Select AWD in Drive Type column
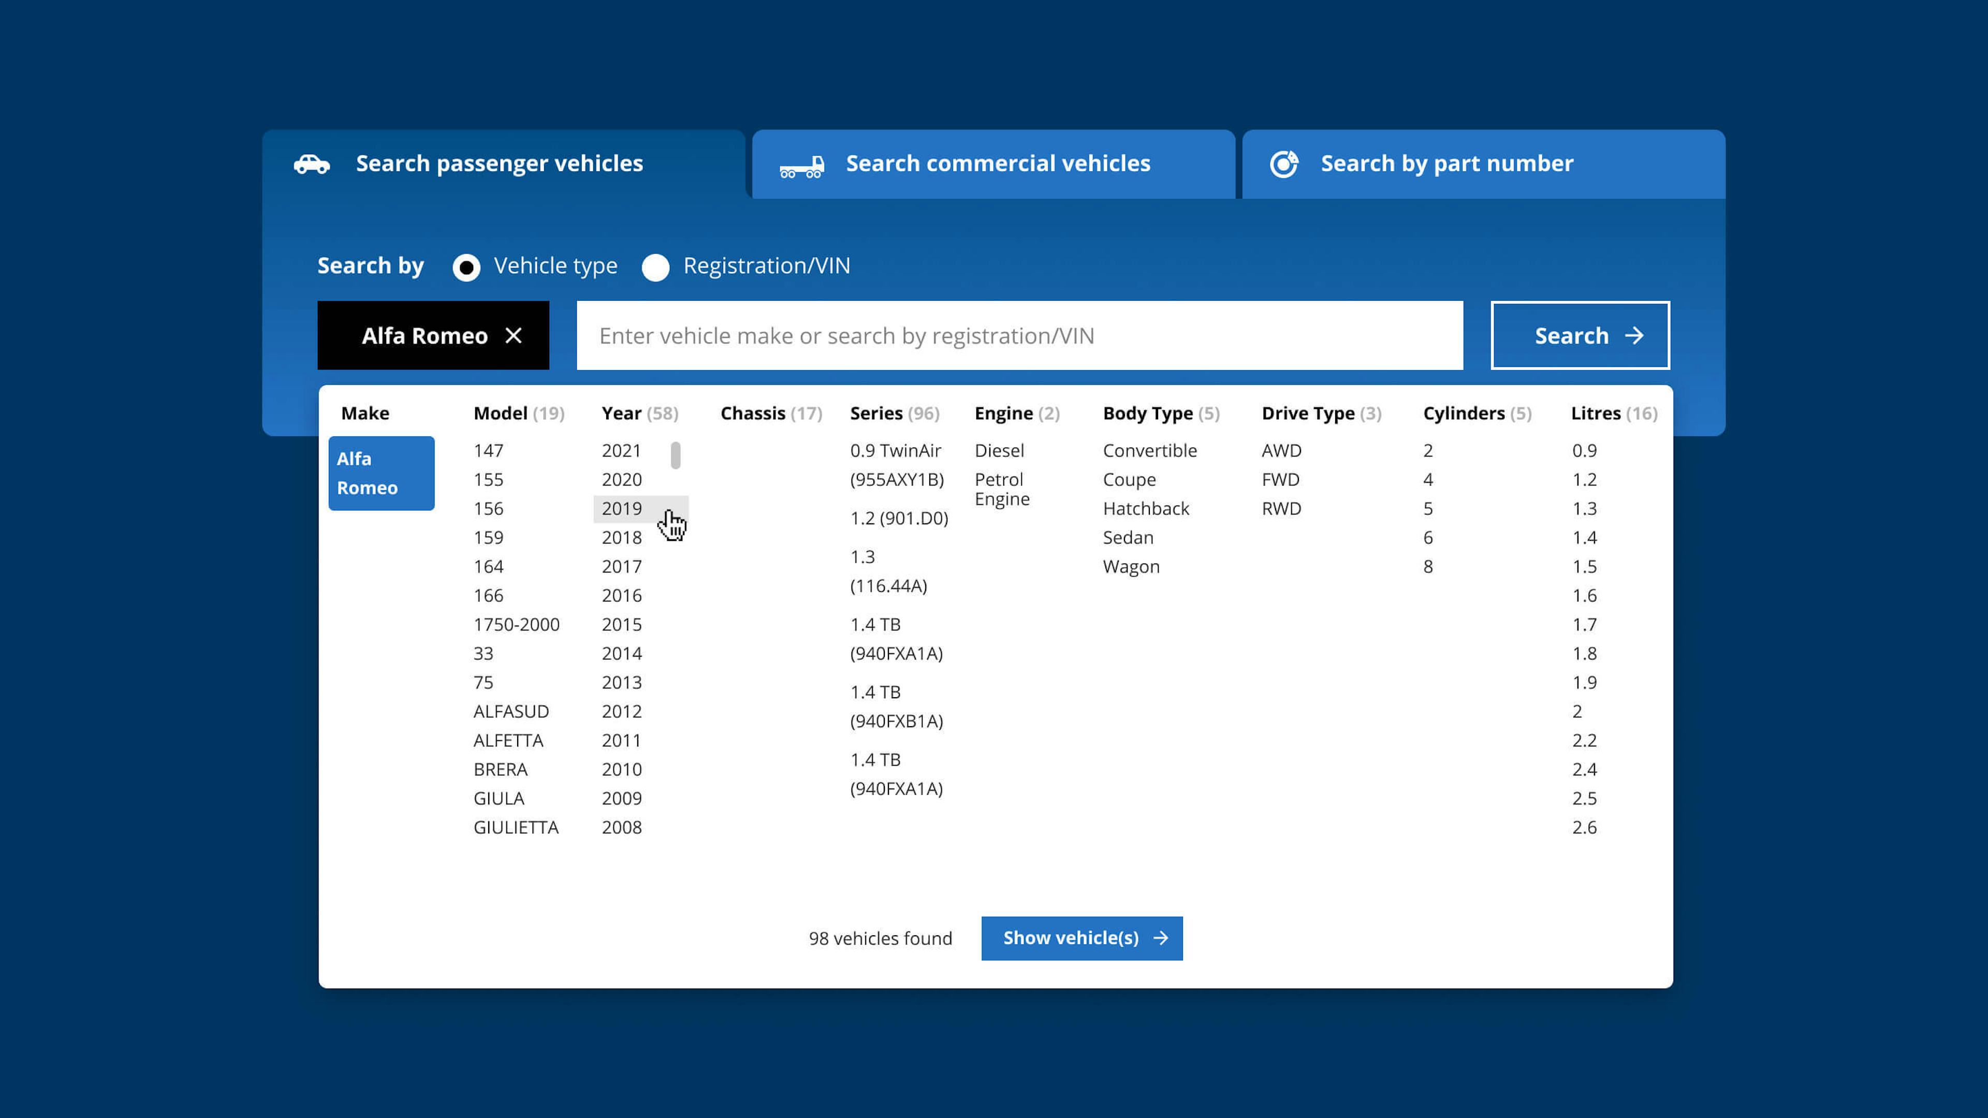Viewport: 1988px width, 1118px height. [1281, 451]
